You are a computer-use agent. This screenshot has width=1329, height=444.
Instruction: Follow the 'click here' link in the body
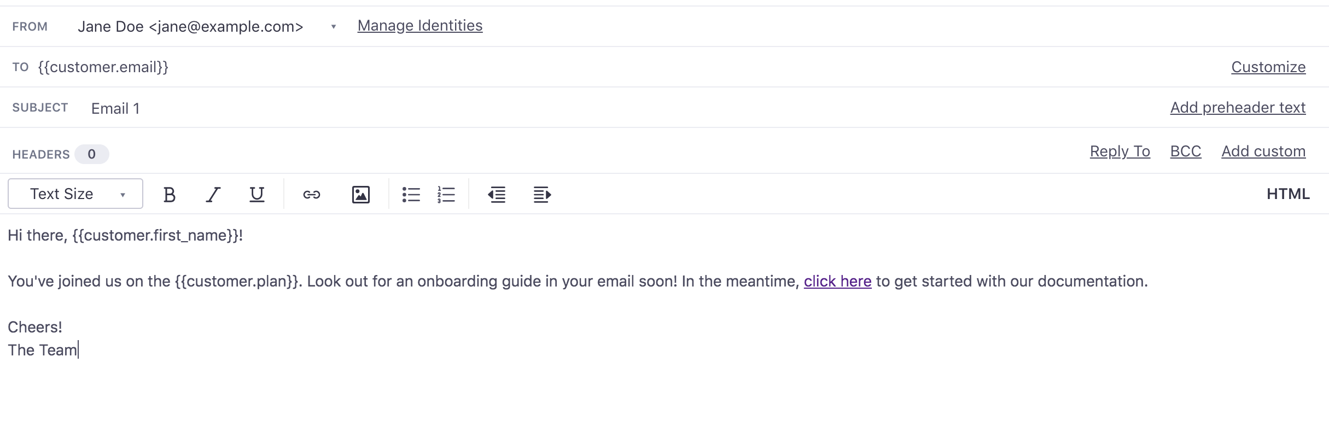coord(837,282)
